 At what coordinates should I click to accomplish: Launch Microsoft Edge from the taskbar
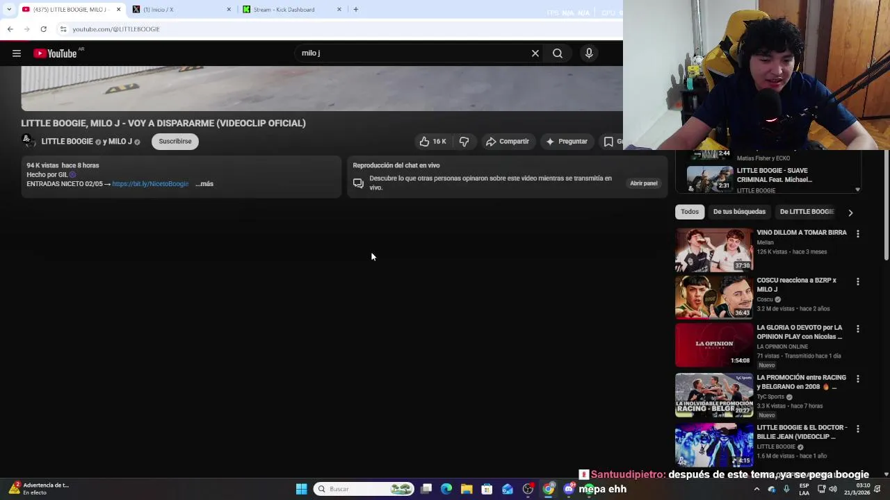446,489
